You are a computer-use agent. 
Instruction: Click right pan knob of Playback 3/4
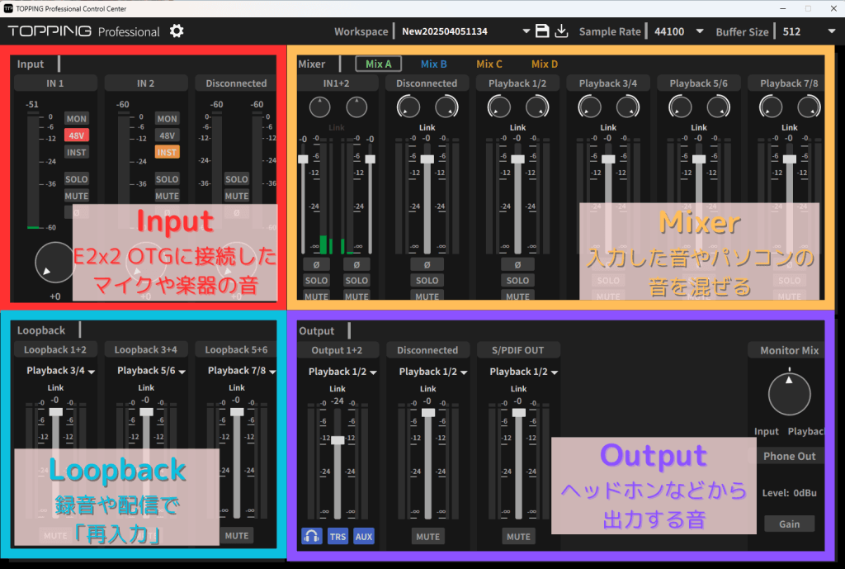tap(628, 107)
